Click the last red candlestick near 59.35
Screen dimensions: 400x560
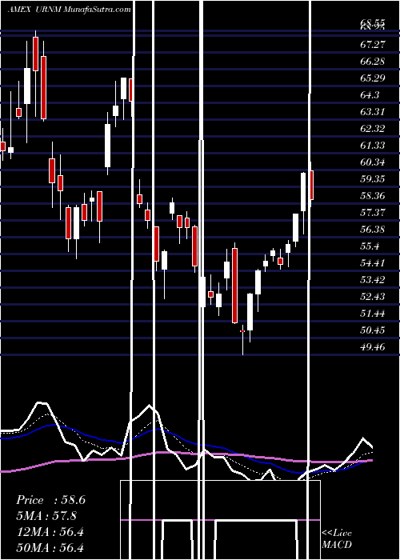point(312,185)
